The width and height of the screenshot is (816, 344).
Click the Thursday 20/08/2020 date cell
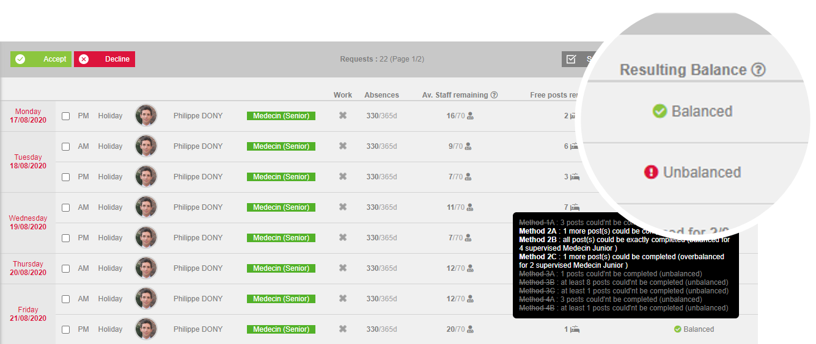click(x=28, y=268)
